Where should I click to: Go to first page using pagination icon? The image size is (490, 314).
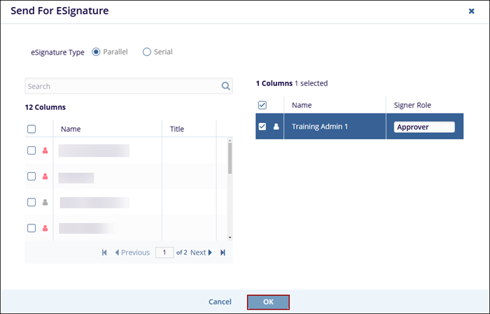point(104,252)
